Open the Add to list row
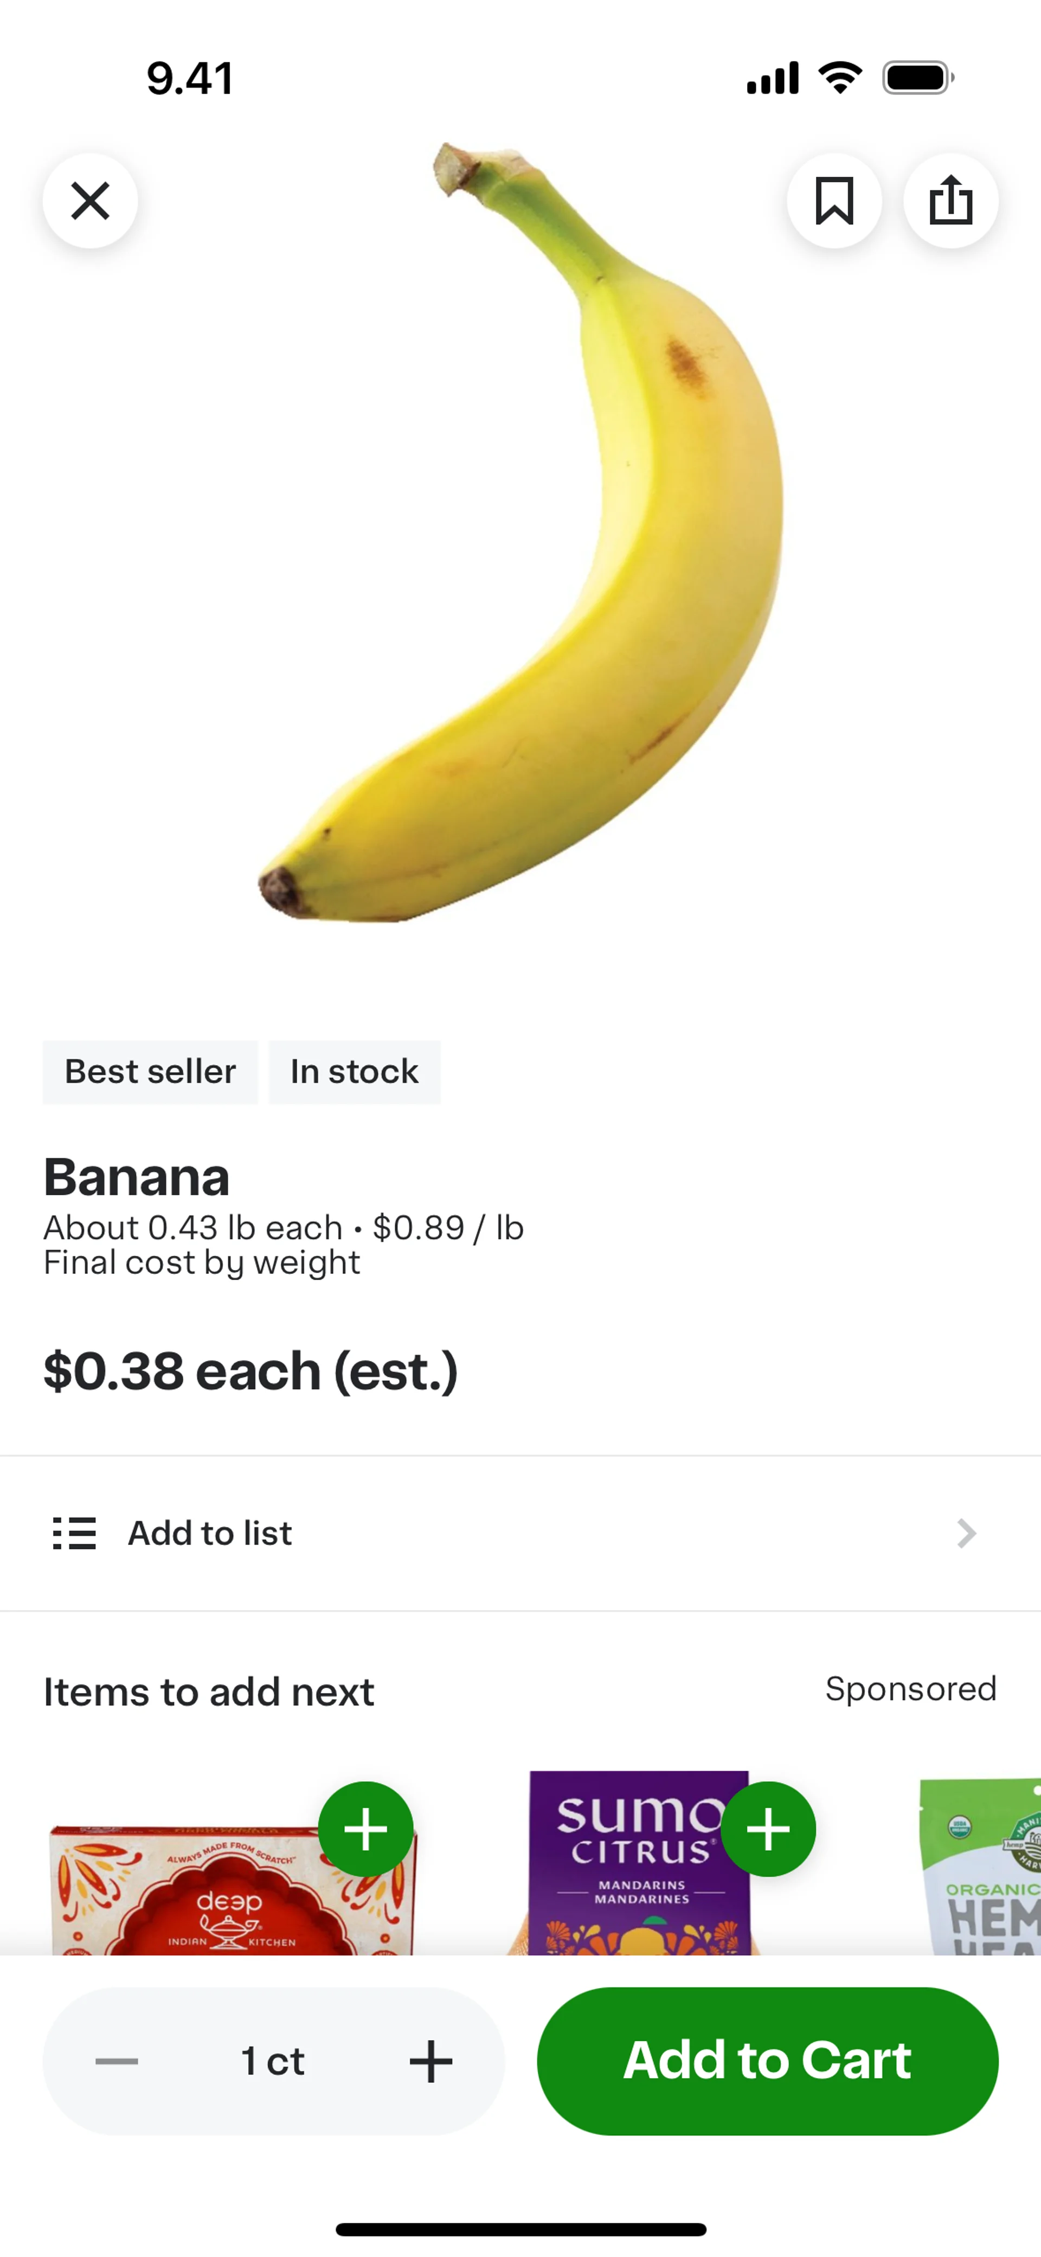The image size is (1041, 2257). click(x=520, y=1533)
